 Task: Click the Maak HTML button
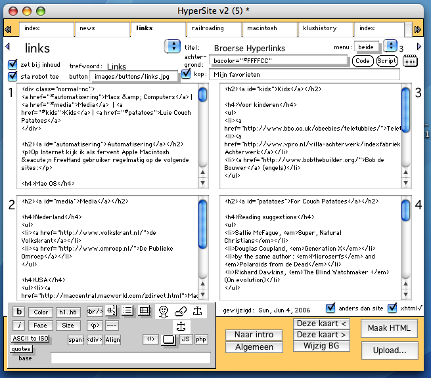coord(390,328)
